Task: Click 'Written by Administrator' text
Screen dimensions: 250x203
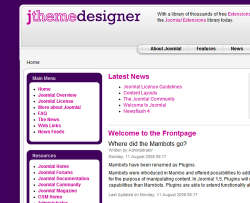Action: click(130, 150)
